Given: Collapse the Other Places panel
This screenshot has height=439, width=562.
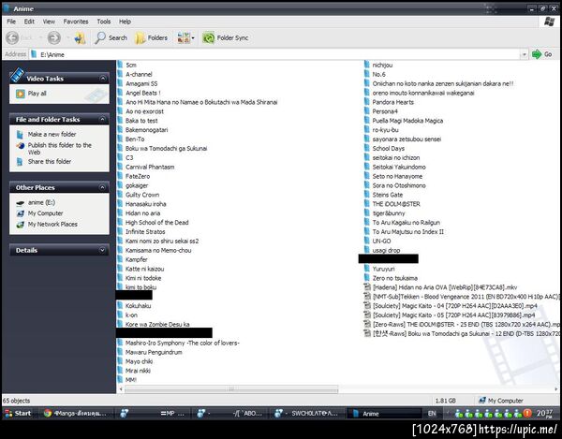Looking at the screenshot, I should point(103,187).
